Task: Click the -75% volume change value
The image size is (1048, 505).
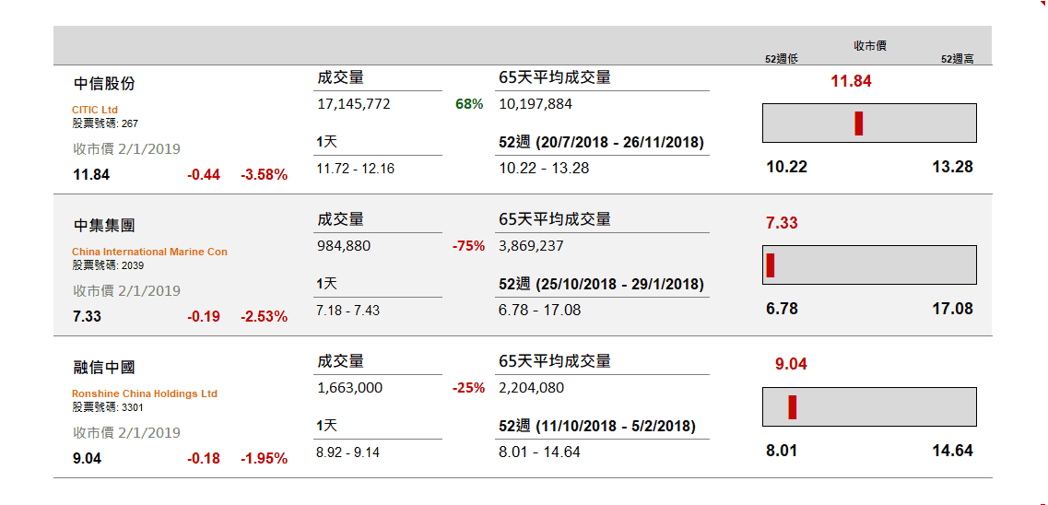Action: [468, 246]
